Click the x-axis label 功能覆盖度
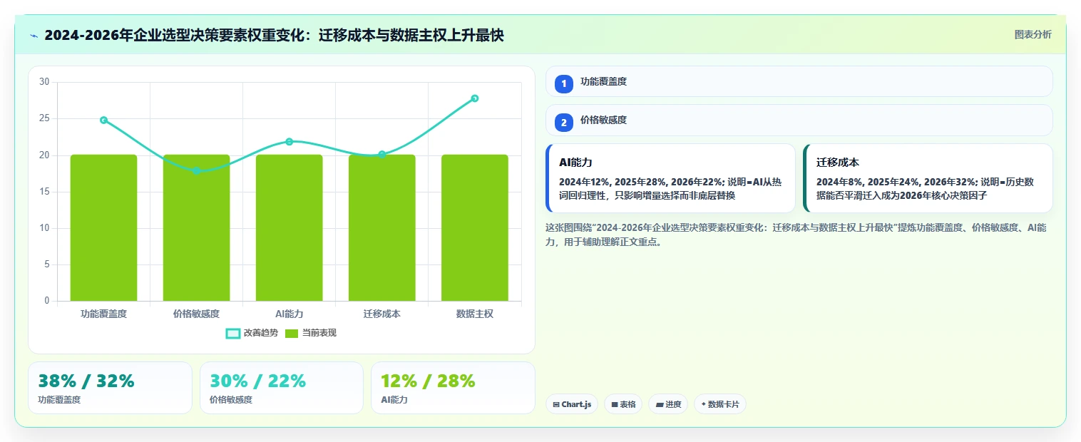The height and width of the screenshot is (442, 1081). 103,314
